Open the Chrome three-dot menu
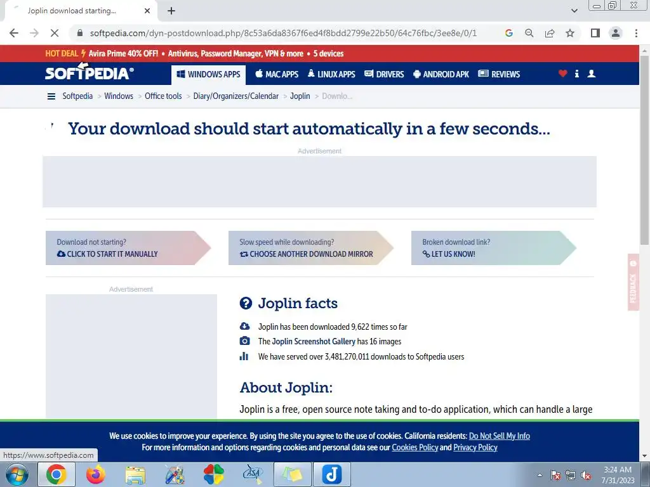Viewport: 650px width, 487px height. (636, 33)
